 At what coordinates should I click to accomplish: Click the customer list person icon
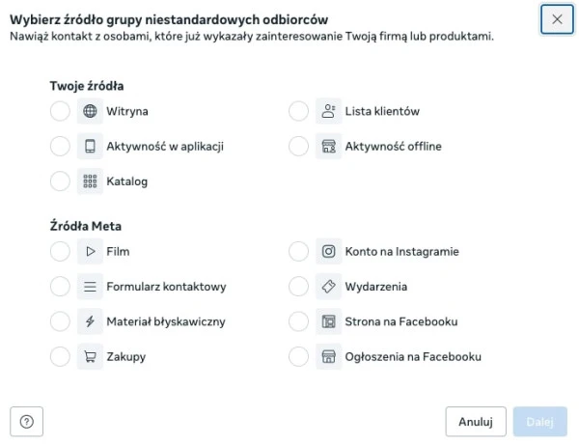pos(328,111)
